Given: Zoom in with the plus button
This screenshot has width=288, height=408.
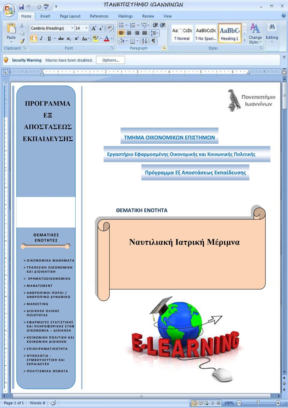Looking at the screenshot, I should 278,403.
